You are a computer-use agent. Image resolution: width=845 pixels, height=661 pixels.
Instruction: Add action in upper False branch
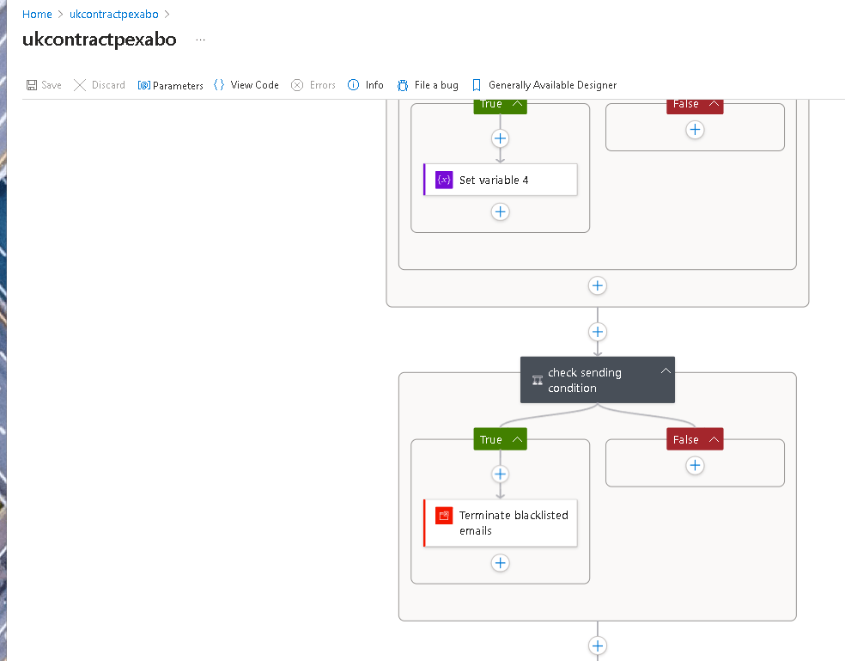point(695,130)
